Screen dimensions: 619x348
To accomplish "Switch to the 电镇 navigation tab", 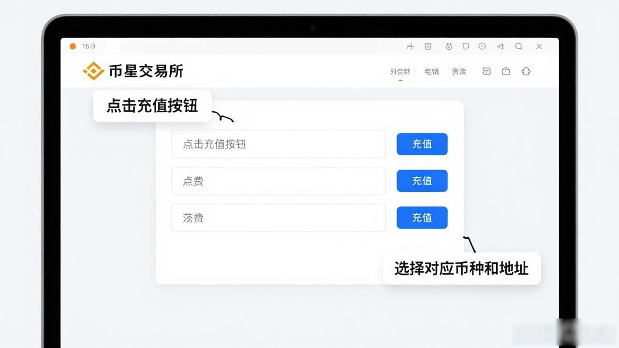I will pos(432,72).
